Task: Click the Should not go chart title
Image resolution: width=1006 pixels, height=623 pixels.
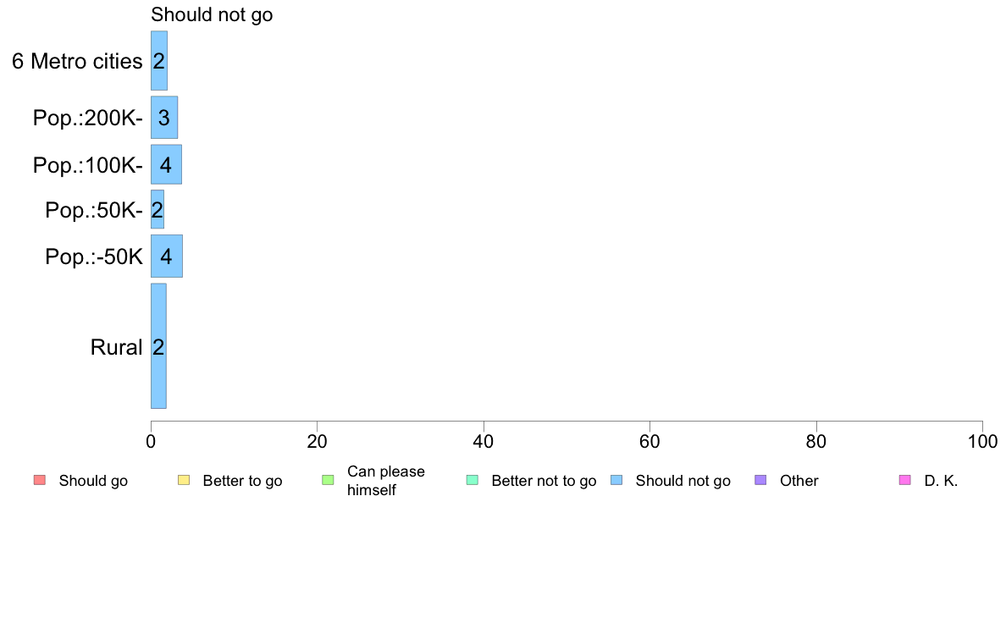Action: point(212,14)
